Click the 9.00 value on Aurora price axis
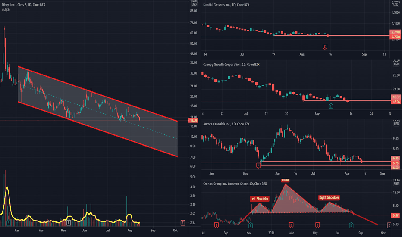Screen dimensions: 402x237 (396, 139)
